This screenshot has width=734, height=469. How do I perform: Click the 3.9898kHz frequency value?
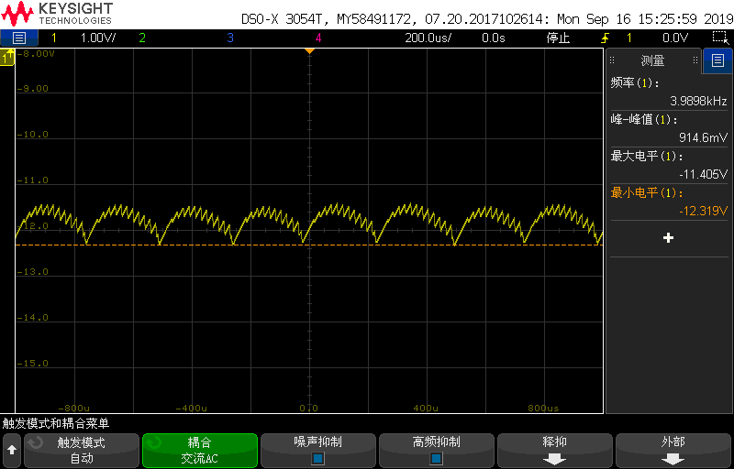pos(698,102)
